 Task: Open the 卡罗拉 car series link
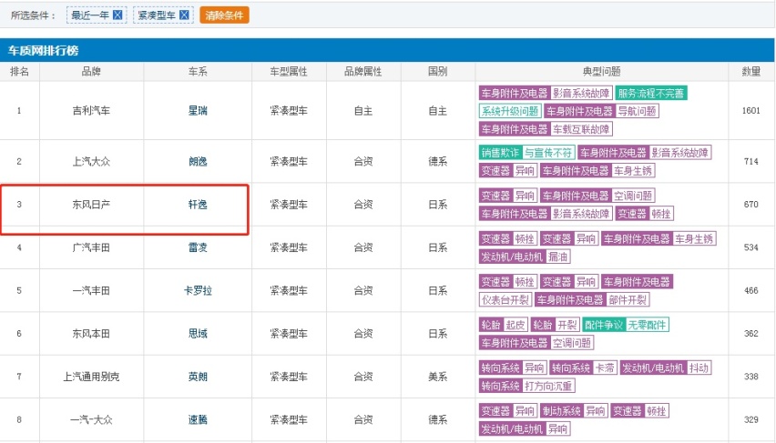(x=198, y=291)
